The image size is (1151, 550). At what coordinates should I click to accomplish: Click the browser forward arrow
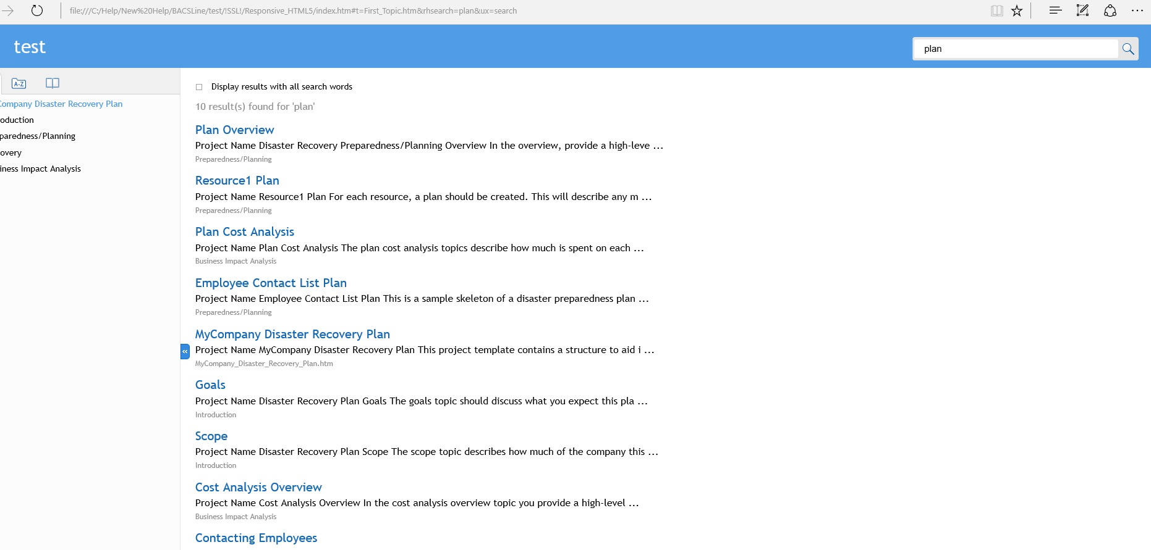(x=7, y=10)
